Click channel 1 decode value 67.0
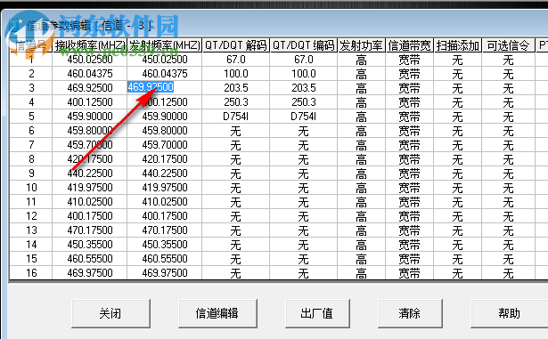Image resolution: width=548 pixels, height=339 pixels. point(236,60)
